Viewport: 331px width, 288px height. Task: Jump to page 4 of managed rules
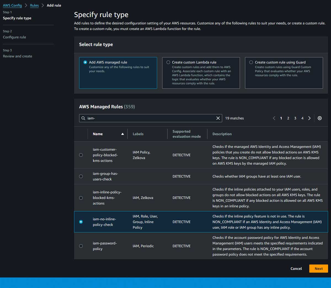tap(302, 118)
